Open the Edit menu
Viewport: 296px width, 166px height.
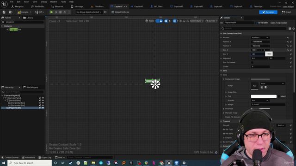[x=18, y=2]
